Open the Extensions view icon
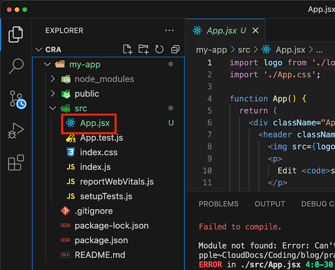The height and width of the screenshot is (270, 335). (x=16, y=163)
